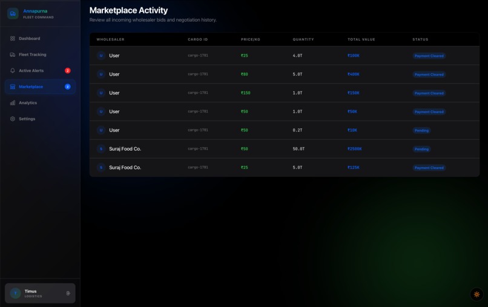Click the User avatar in ₹10K row
Screen dimensions: 488x307
pyautogui.click(x=101, y=130)
